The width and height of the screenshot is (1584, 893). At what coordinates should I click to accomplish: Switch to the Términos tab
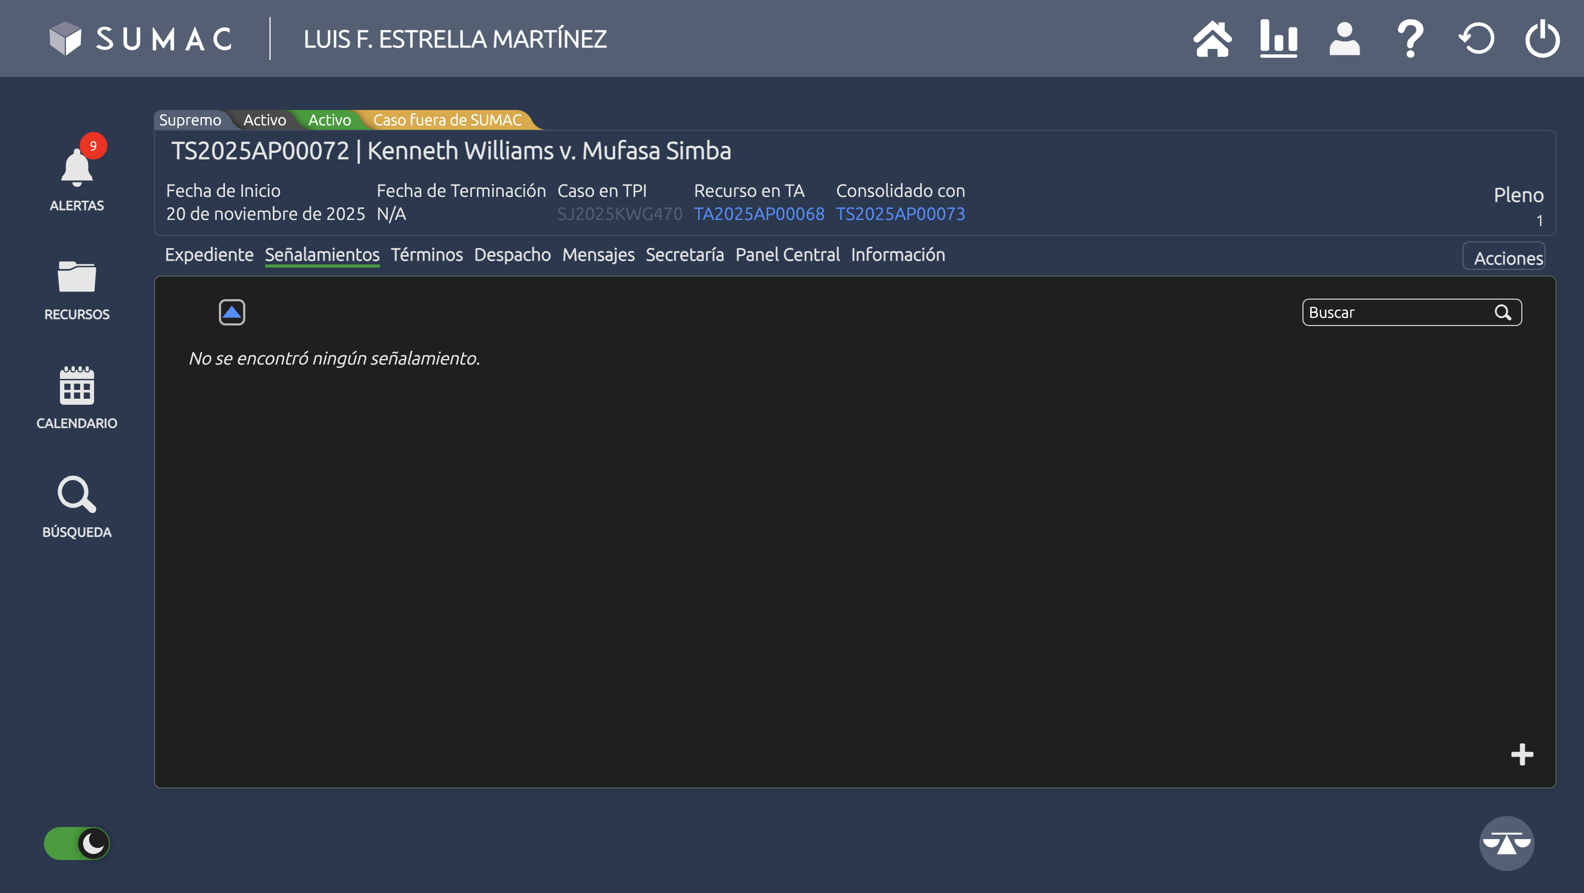pyautogui.click(x=427, y=255)
